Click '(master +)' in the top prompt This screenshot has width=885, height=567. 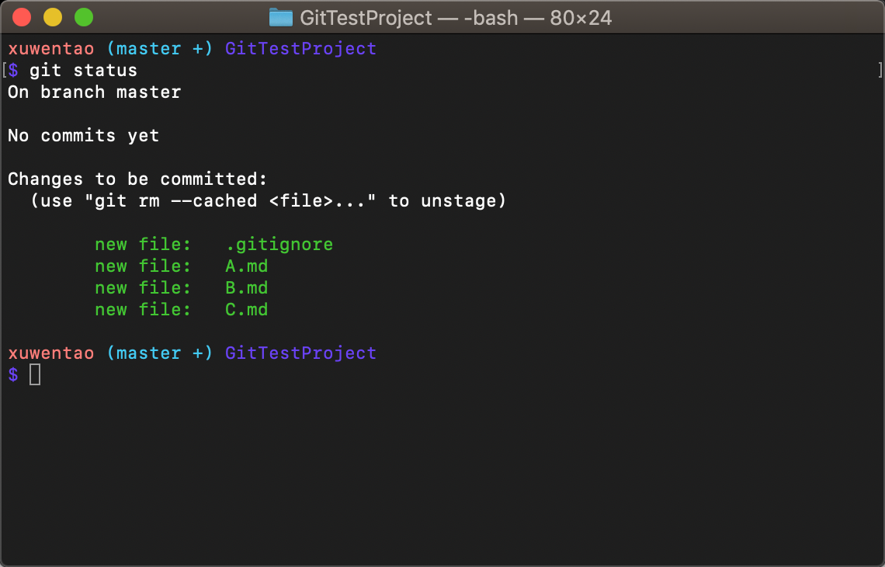click(x=160, y=49)
